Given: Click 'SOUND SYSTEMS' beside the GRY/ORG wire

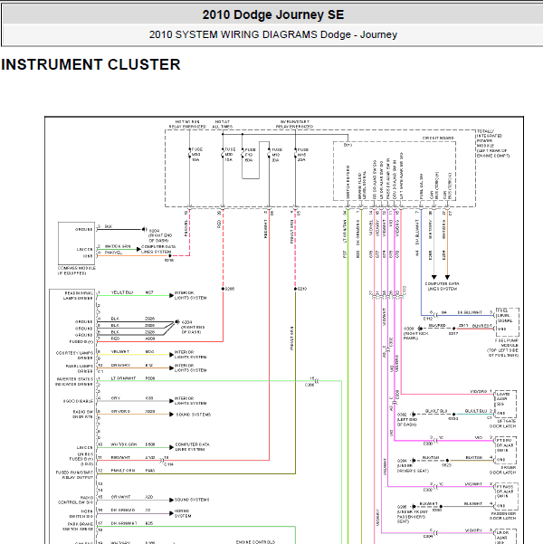Looking at the screenshot, I should [194, 415].
